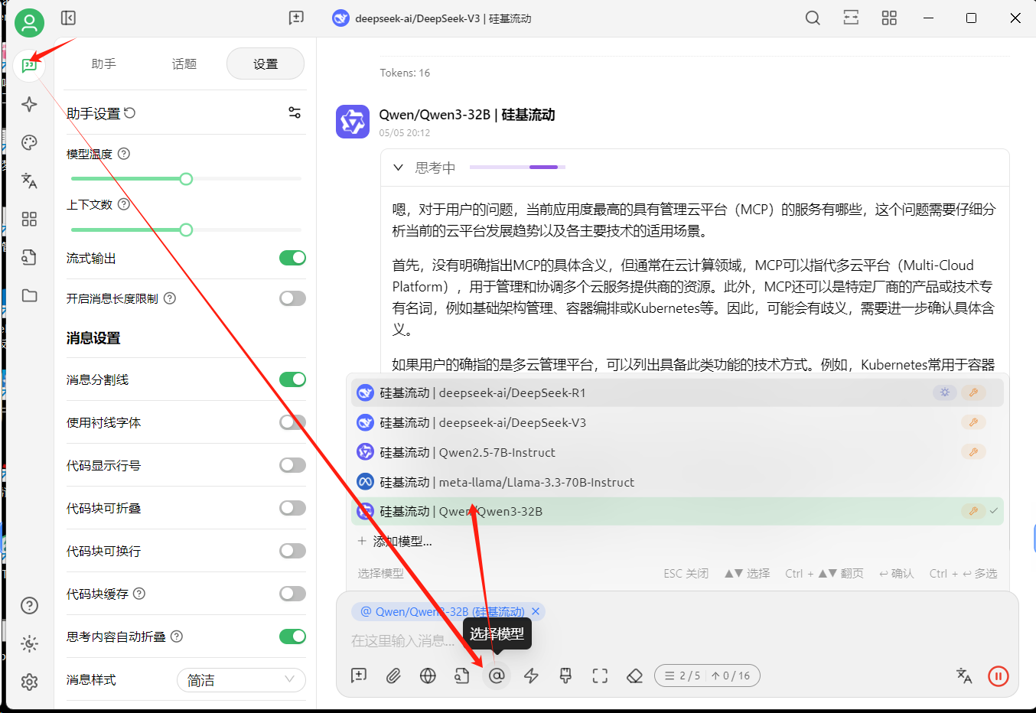Switch to the 话题 tab
The width and height of the screenshot is (1036, 713).
pyautogui.click(x=184, y=63)
